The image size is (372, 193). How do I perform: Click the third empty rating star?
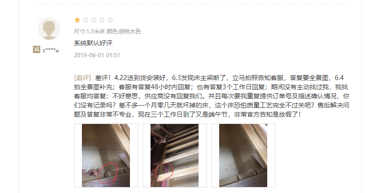pos(94,20)
